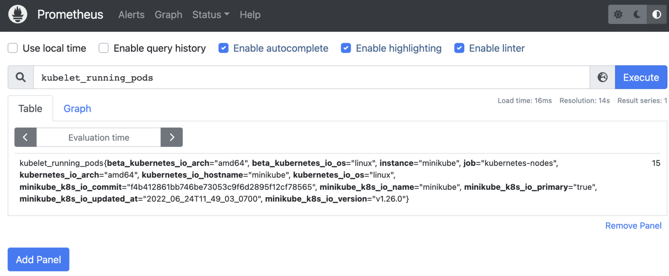Click the Add Panel button
The width and height of the screenshot is (669, 276).
pos(39,259)
